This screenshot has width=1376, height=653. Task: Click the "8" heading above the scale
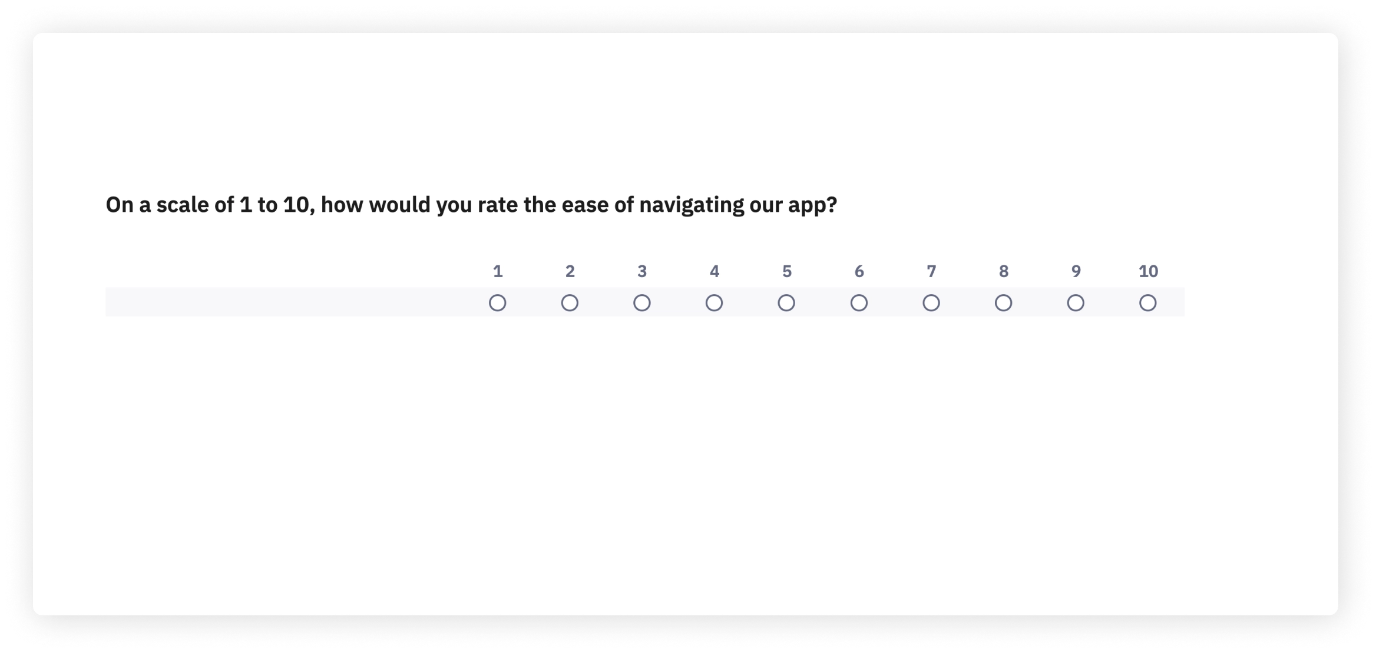(1004, 271)
